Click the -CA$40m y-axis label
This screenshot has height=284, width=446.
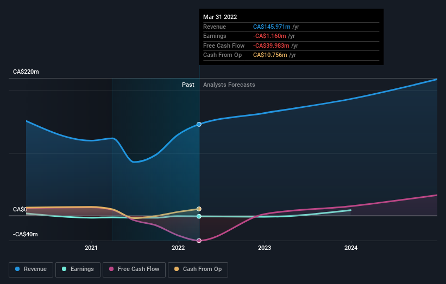[x=26, y=234]
